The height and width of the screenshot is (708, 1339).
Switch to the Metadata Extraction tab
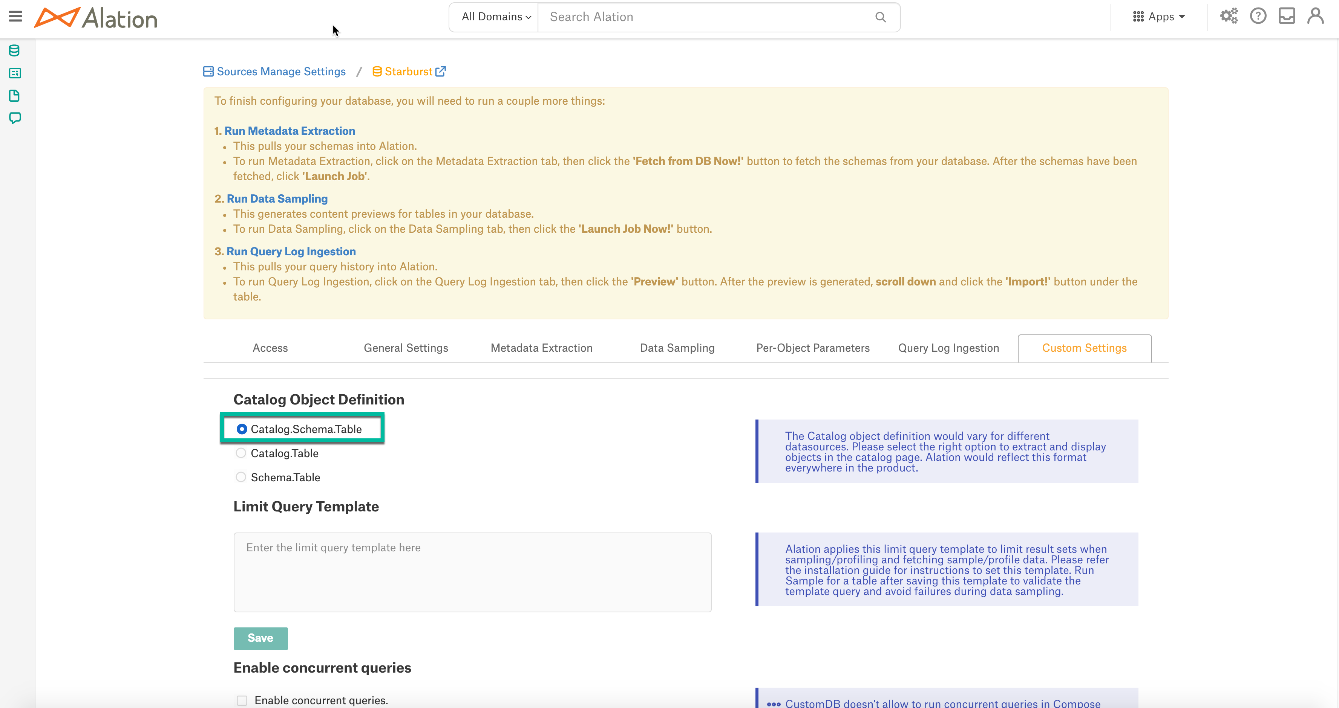pyautogui.click(x=542, y=348)
